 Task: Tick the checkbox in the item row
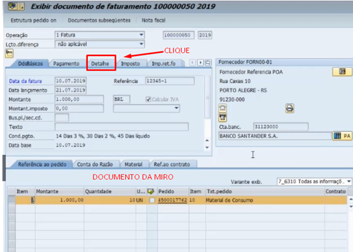pos(152,200)
